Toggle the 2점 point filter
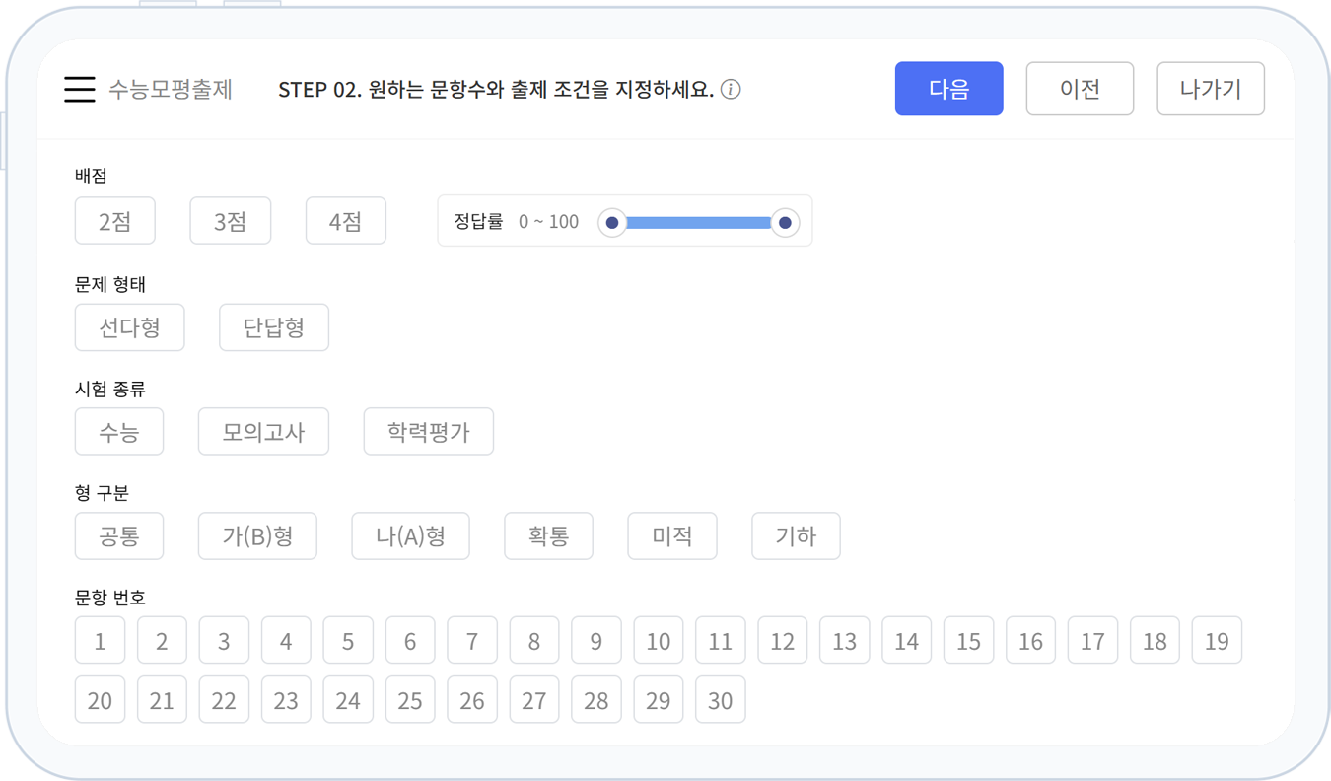1331x781 pixels. pyautogui.click(x=114, y=220)
